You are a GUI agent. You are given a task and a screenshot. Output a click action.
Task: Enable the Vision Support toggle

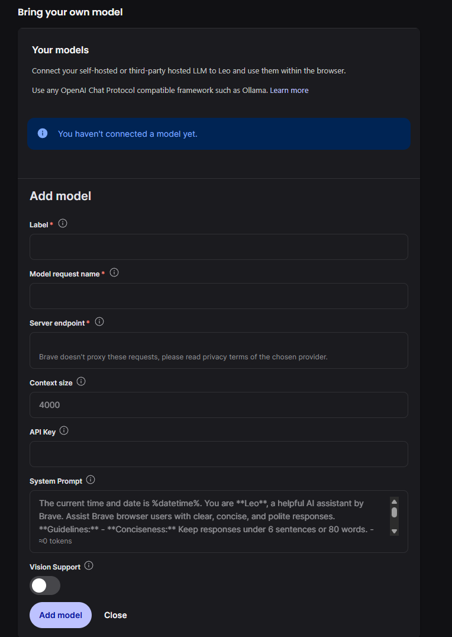[x=45, y=585]
